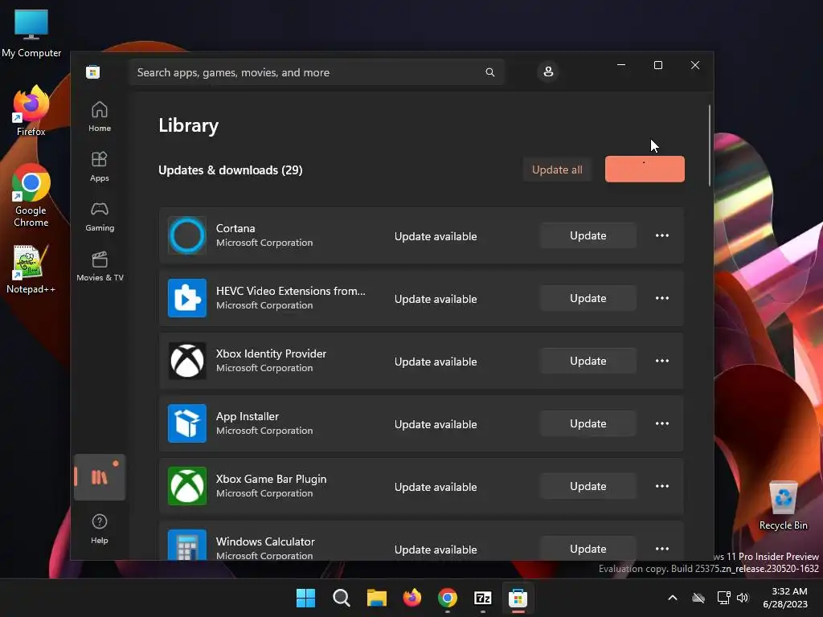Click the search magnifier icon in the search box
Screen dimensions: 823x617
pyautogui.click(x=489, y=72)
